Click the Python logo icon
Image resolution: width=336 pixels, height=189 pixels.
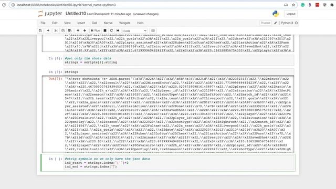276,14
